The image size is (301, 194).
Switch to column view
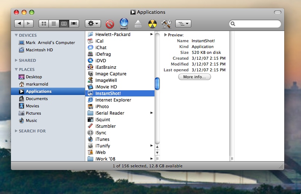(64, 24)
